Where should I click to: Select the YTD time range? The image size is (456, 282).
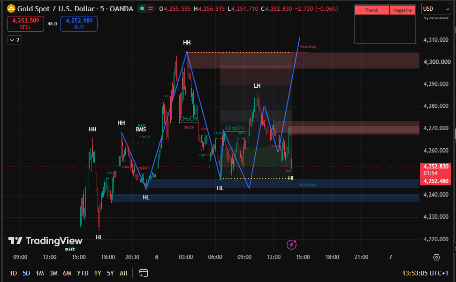tap(83, 273)
